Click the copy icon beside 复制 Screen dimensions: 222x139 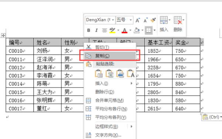pos(88,56)
